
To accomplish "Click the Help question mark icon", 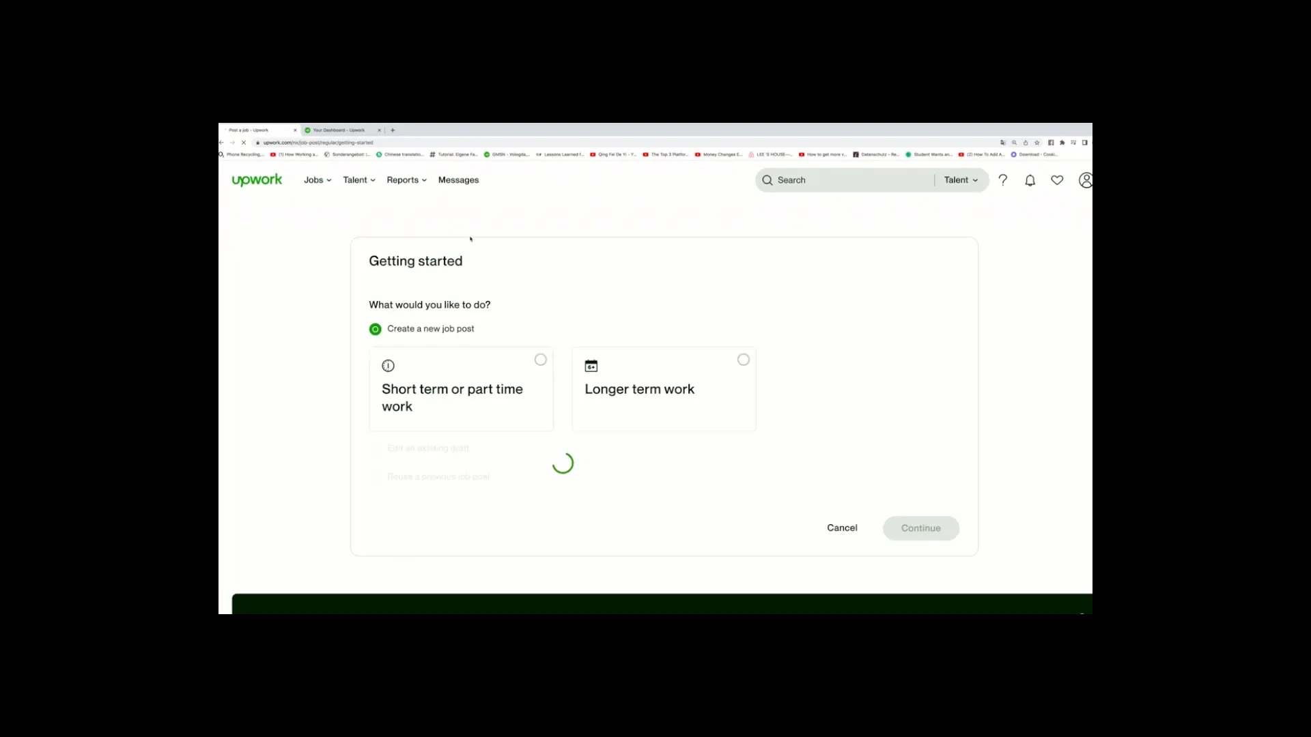I will pos(1002,180).
